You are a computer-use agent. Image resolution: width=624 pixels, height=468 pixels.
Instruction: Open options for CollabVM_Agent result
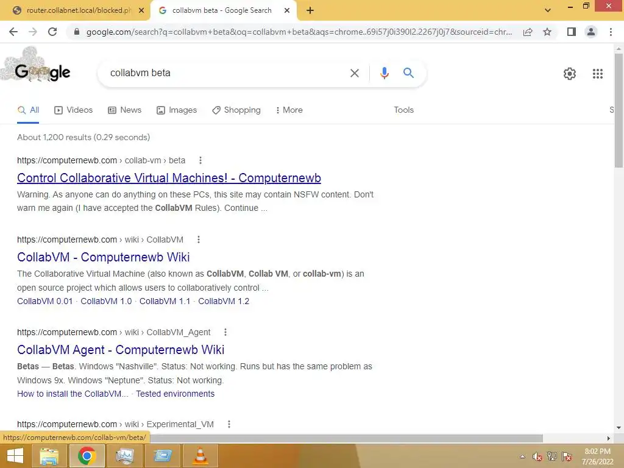[225, 332]
